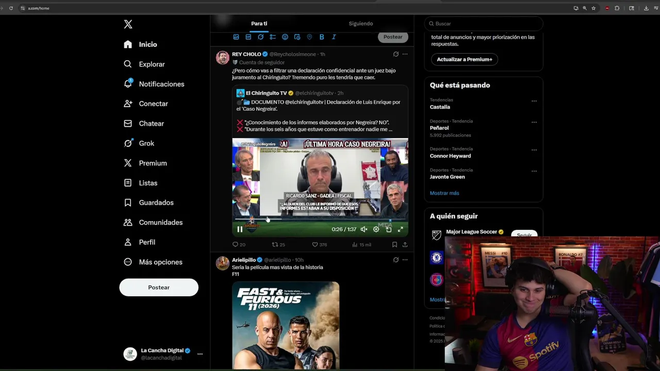Click the schedule post icon
The height and width of the screenshot is (371, 660).
[297, 37]
